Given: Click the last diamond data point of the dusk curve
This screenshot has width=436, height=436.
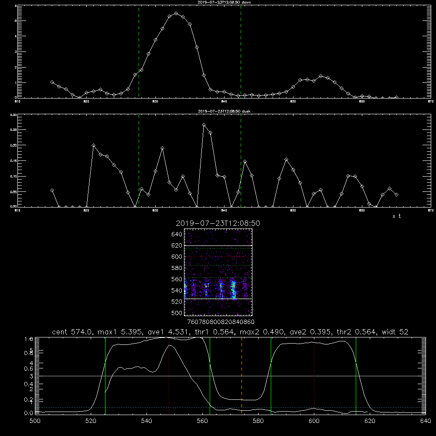Looking at the screenshot, I should [x=396, y=194].
